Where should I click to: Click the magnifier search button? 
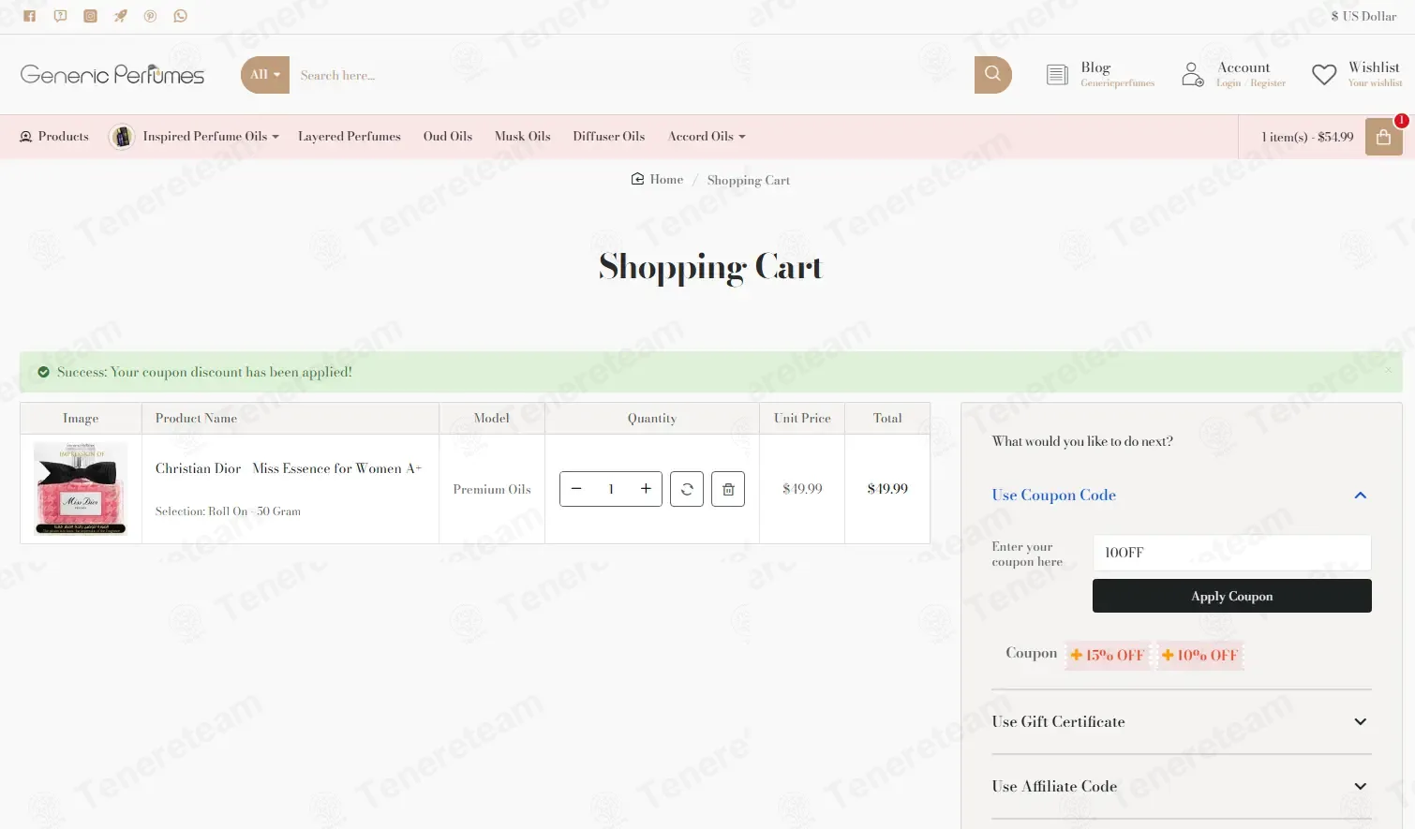pos(993,75)
